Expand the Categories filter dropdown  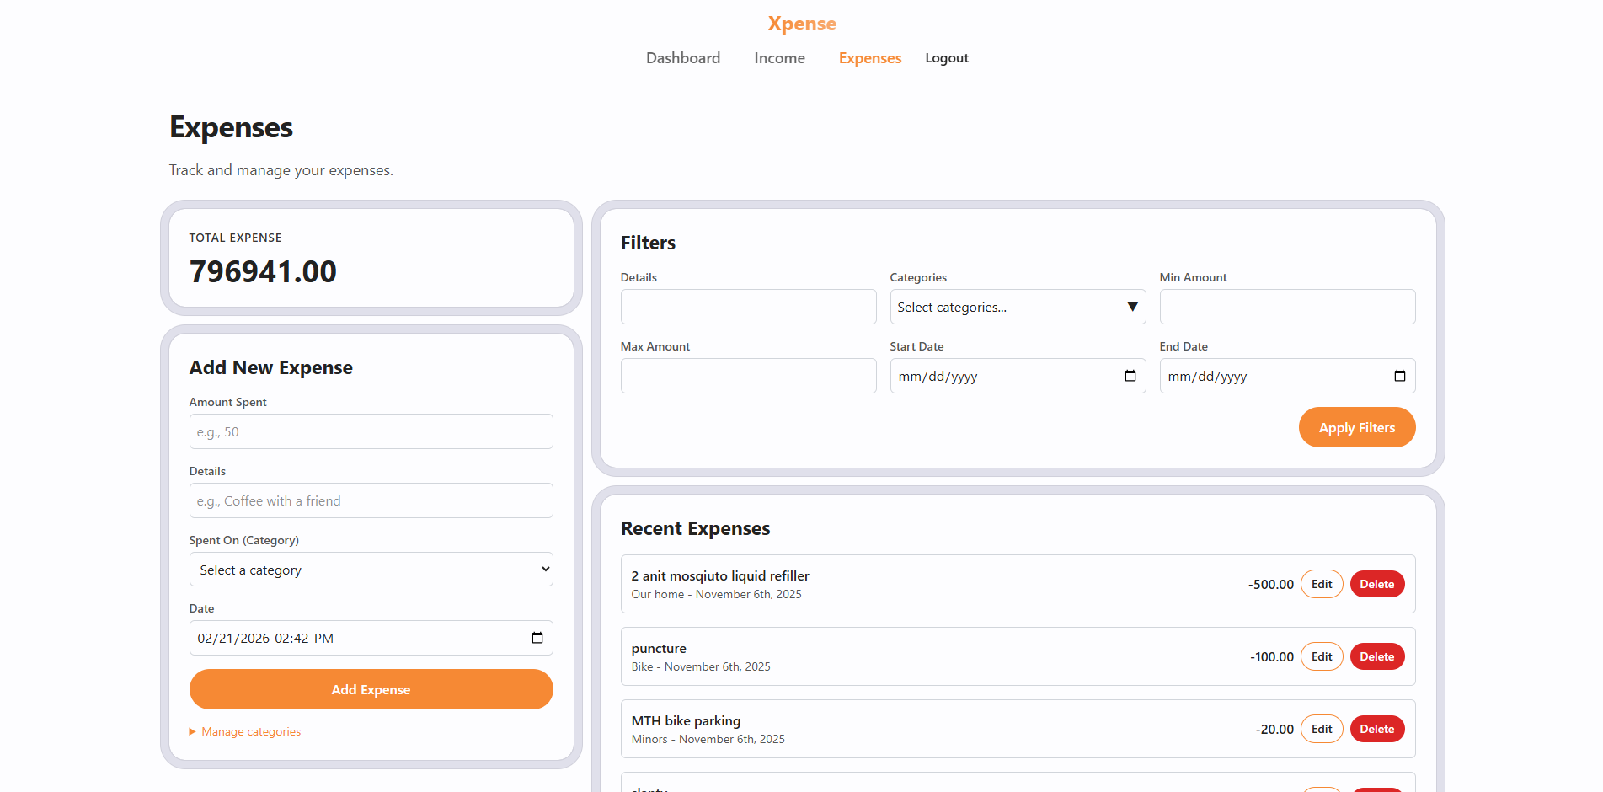pyautogui.click(x=1017, y=307)
